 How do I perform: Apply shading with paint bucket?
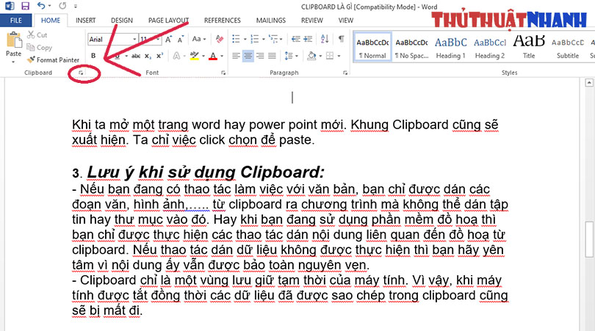click(x=311, y=56)
